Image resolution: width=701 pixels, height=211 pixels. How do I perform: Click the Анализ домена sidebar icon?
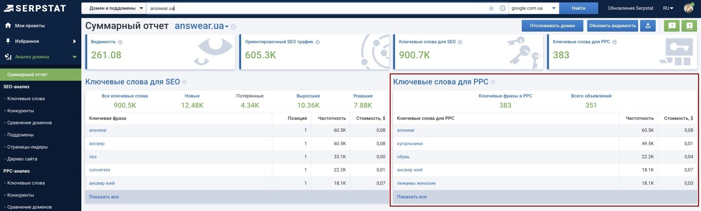tap(8, 57)
